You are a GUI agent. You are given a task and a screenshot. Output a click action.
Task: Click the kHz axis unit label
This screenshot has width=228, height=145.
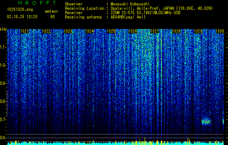[3, 29]
